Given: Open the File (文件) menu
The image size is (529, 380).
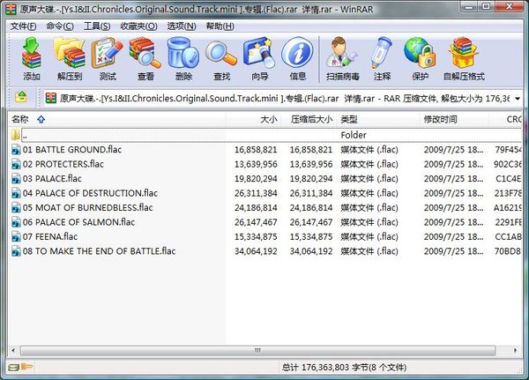Looking at the screenshot, I should coord(23,26).
